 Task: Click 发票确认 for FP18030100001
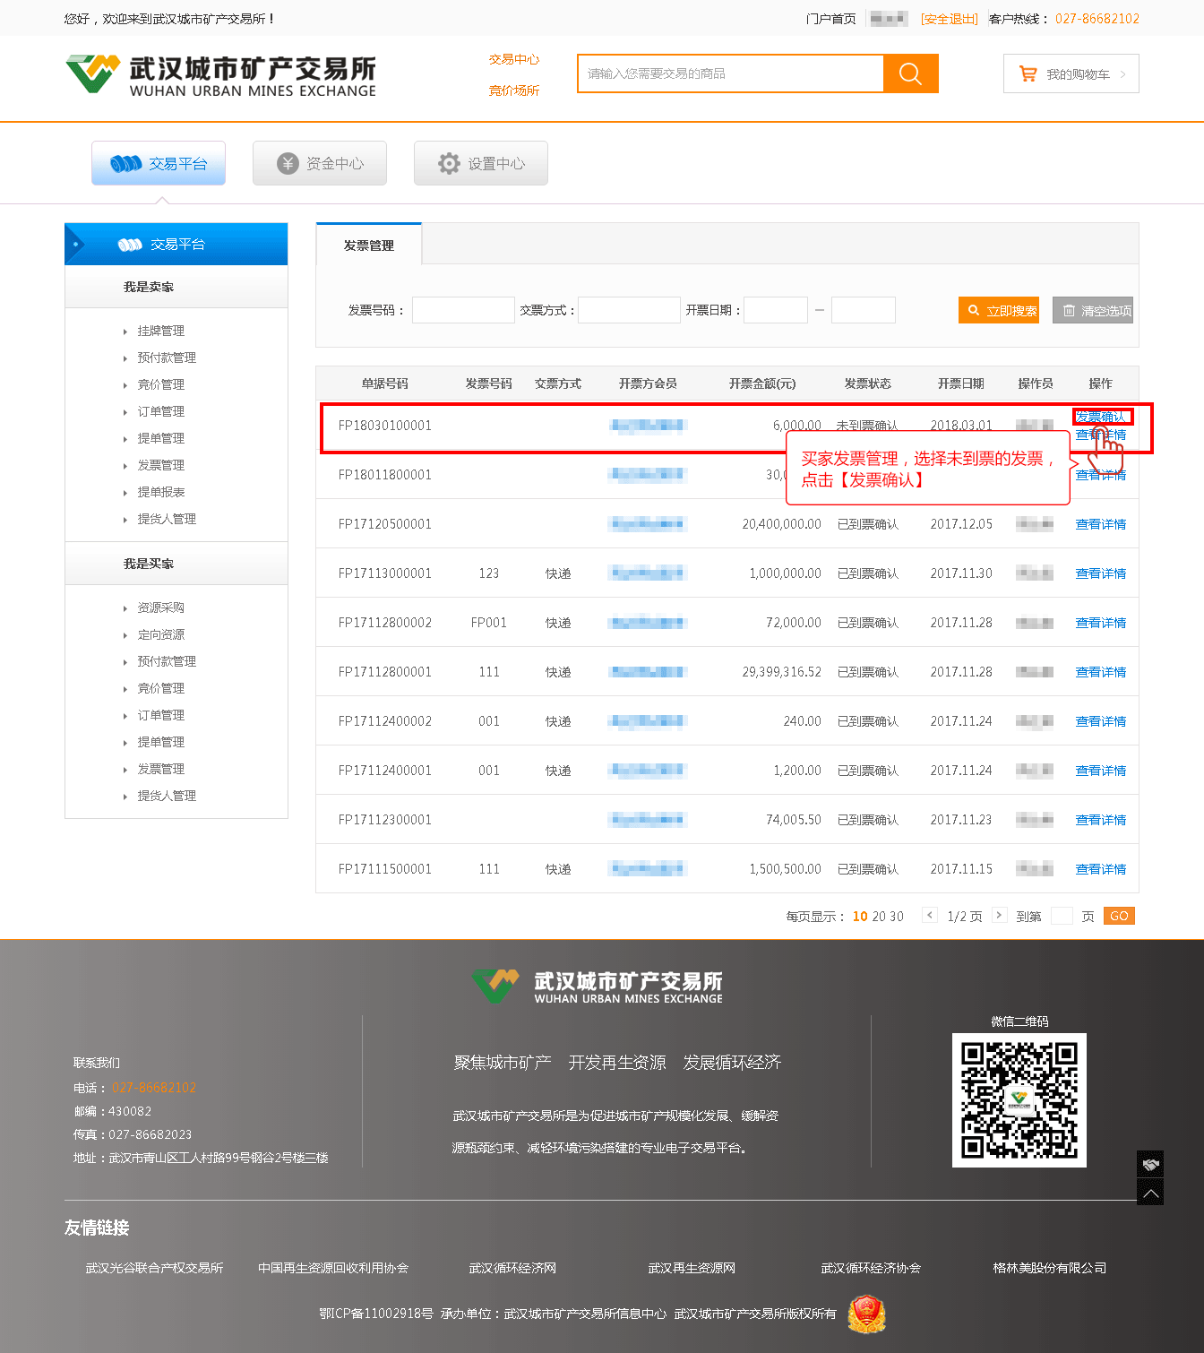pyautogui.click(x=1101, y=417)
